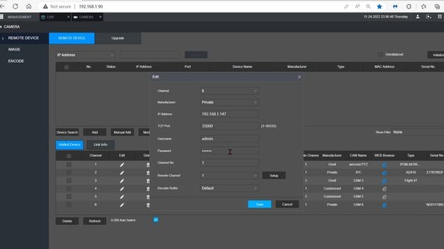The image size is (444, 249).
Task: Click the edit pencil for channel 3
Action: pos(122,181)
